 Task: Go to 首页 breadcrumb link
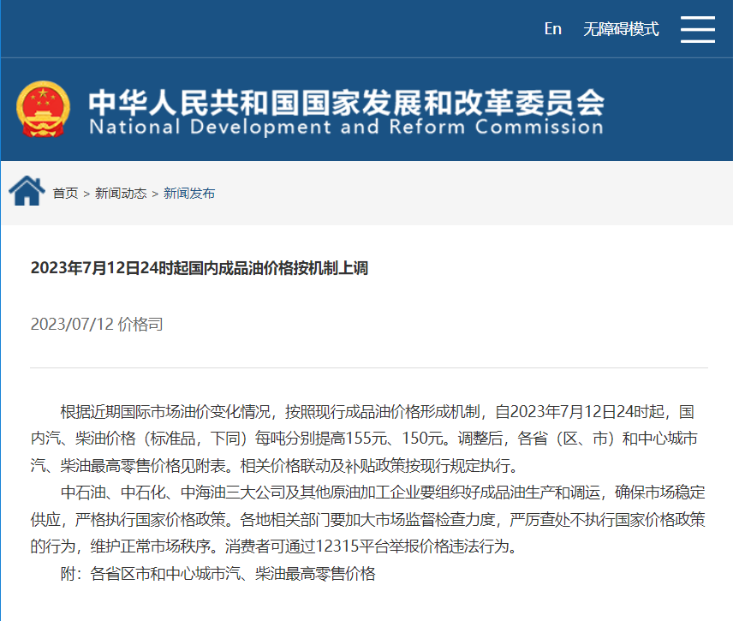[x=65, y=194]
